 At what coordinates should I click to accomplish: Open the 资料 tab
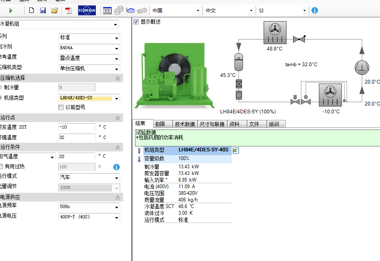237,124
